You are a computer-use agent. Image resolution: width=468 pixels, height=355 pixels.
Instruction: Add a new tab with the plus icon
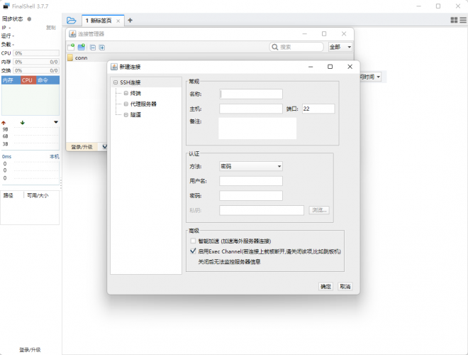click(130, 21)
